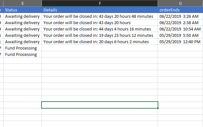Click the column G header
203x127 pixels.
coord(180,3)
